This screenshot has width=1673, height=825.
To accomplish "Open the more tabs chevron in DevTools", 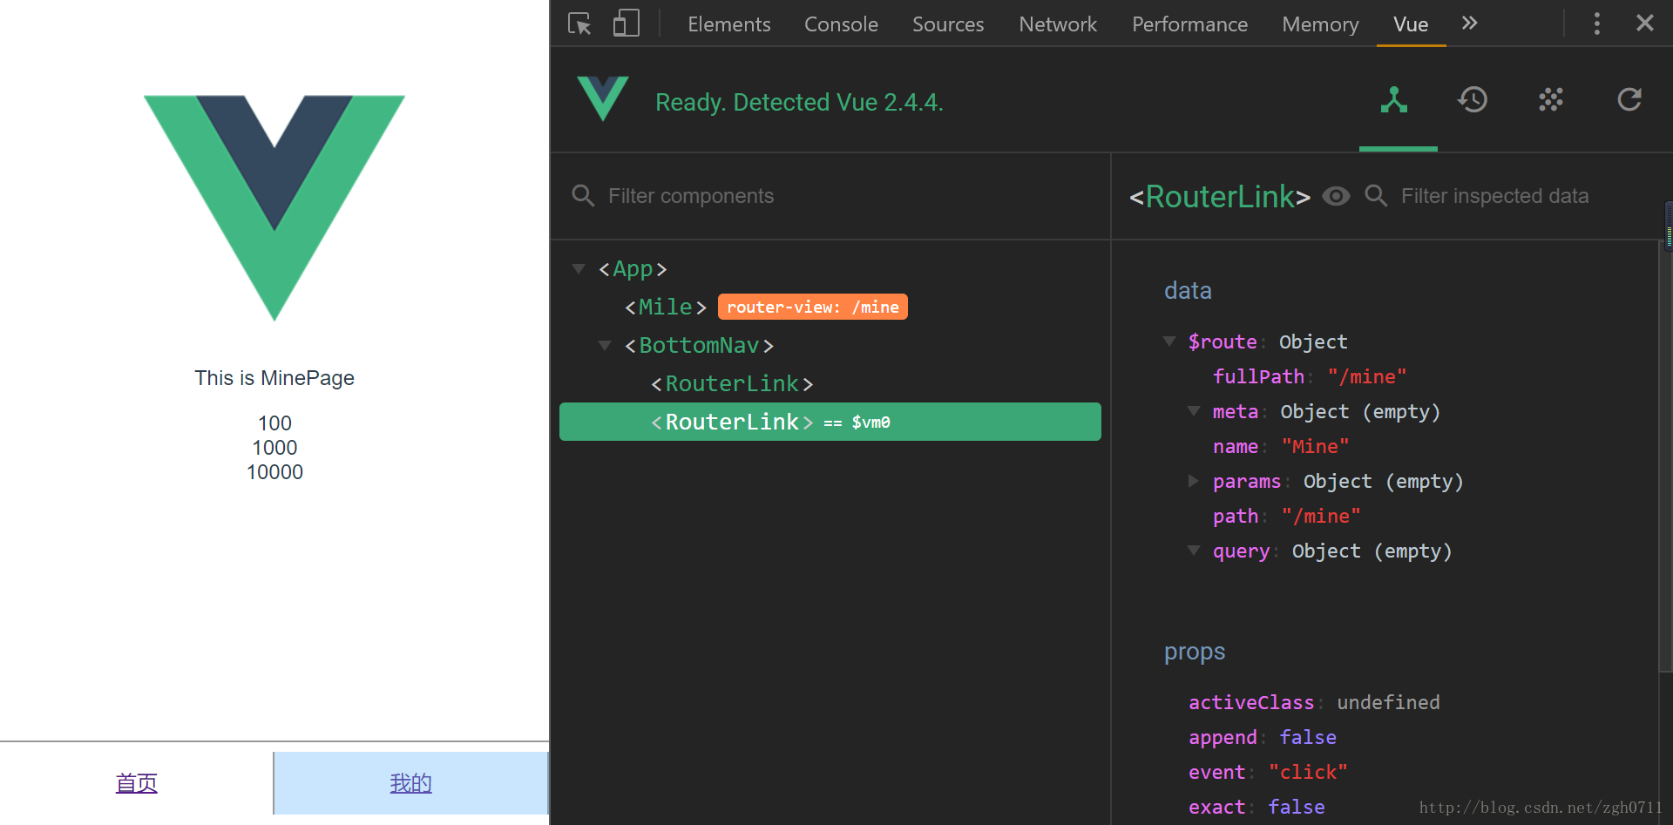I will (x=1470, y=24).
